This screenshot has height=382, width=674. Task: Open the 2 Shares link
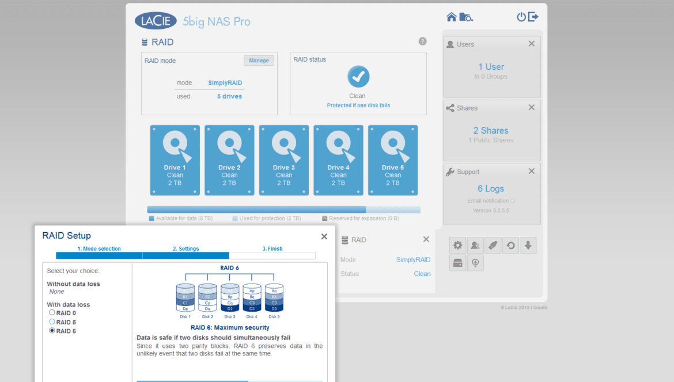coord(491,131)
